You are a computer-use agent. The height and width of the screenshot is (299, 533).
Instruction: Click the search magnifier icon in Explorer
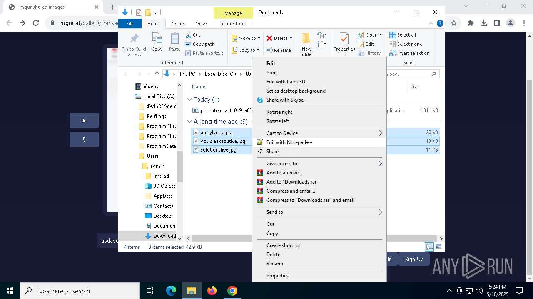(x=433, y=74)
